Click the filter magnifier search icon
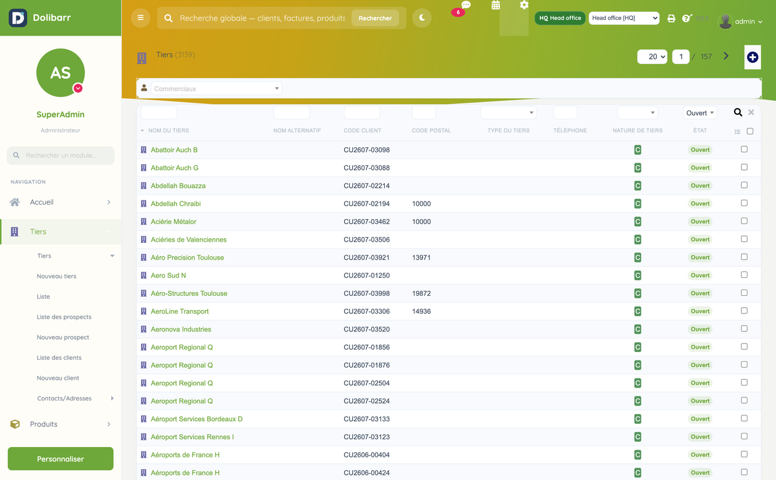 [738, 112]
